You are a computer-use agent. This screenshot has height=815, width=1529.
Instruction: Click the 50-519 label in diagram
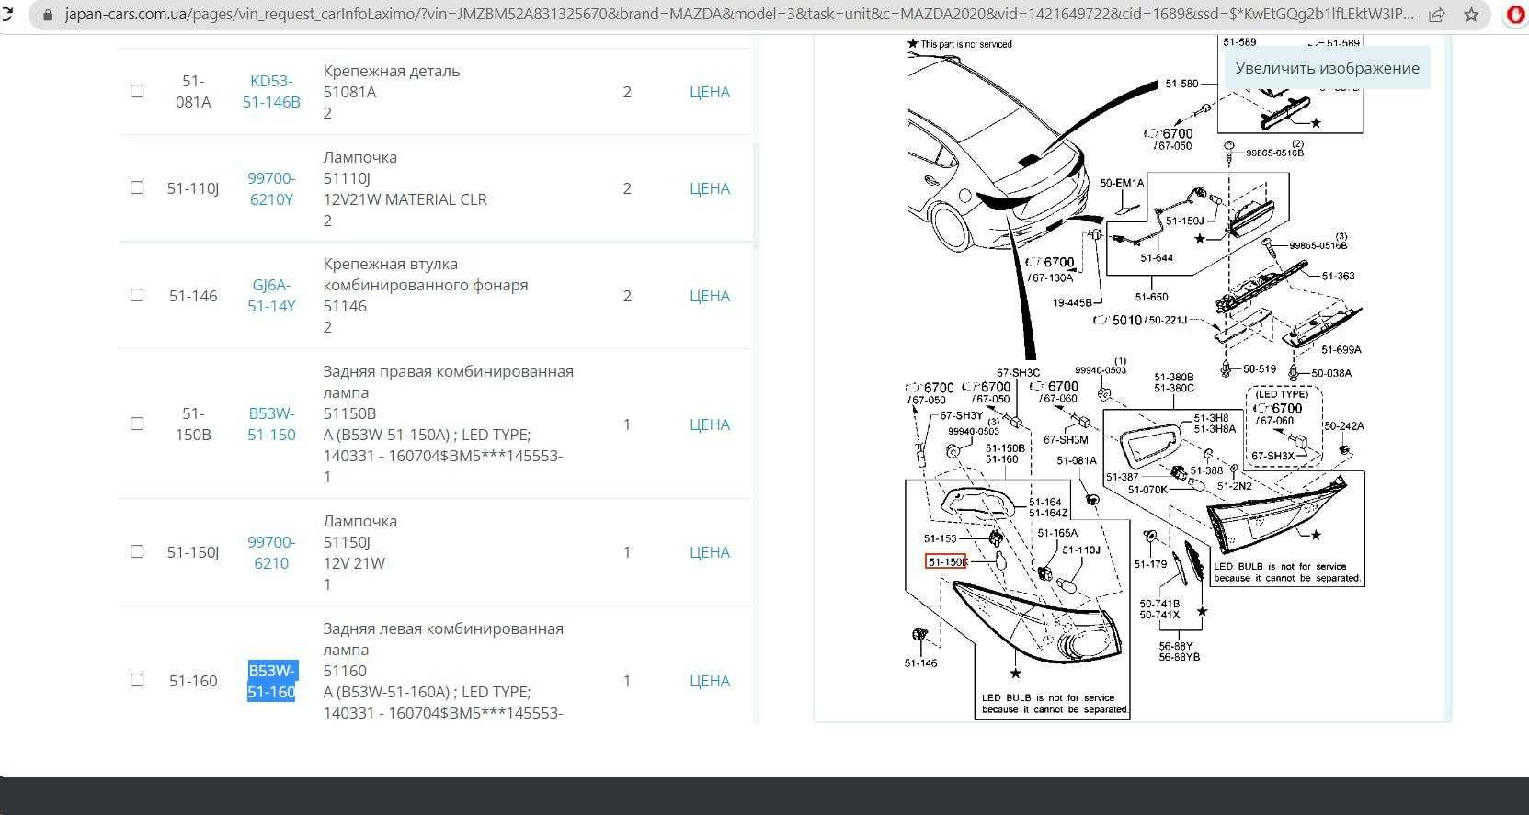[1260, 369]
